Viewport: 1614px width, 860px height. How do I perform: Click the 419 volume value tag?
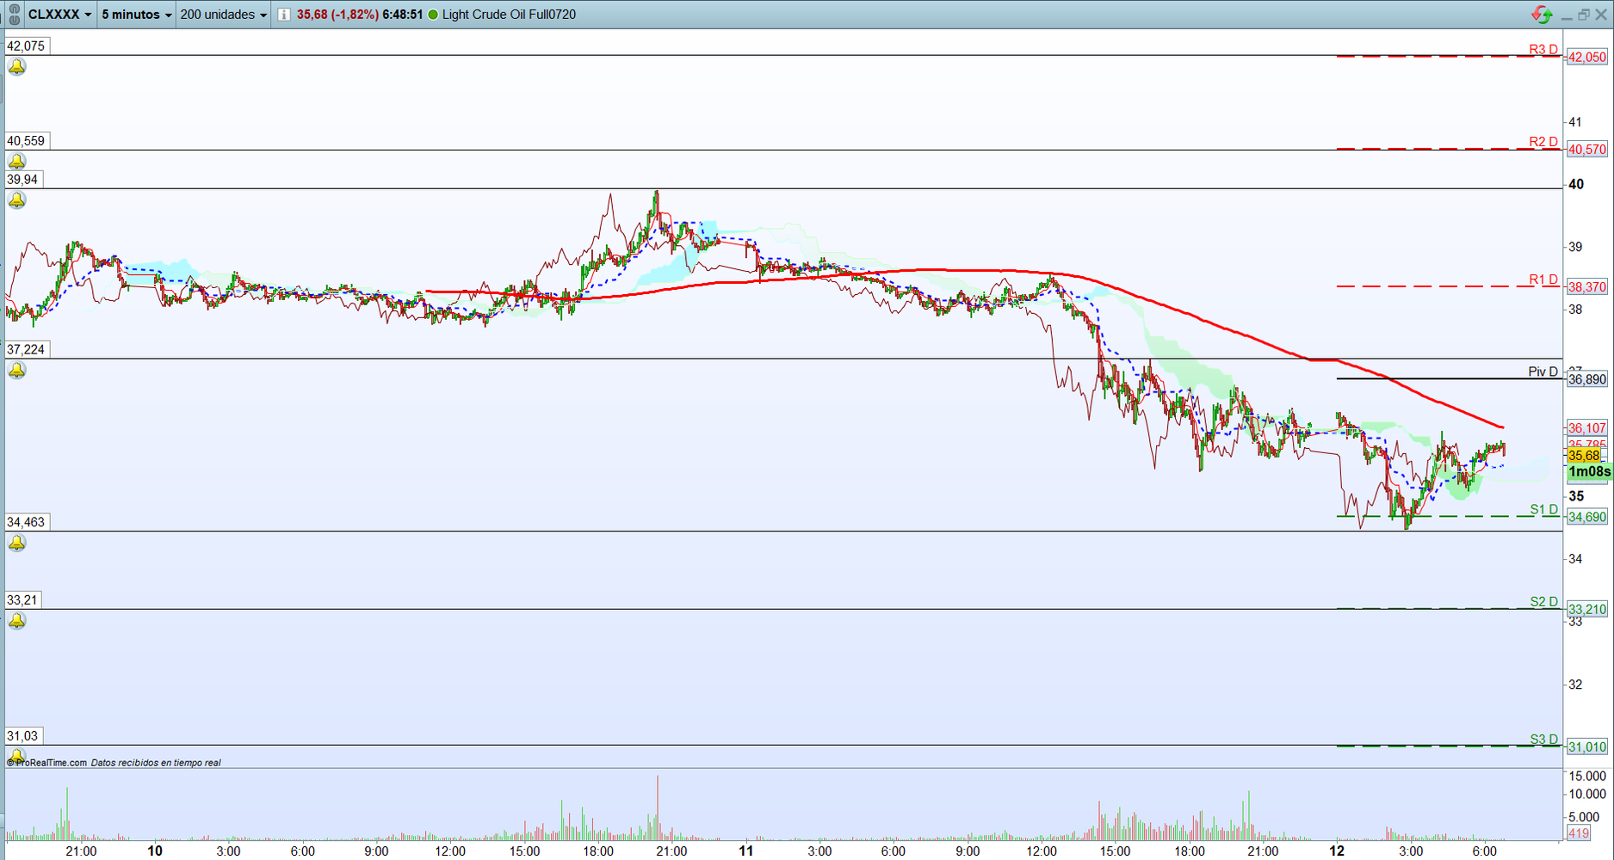1579,833
